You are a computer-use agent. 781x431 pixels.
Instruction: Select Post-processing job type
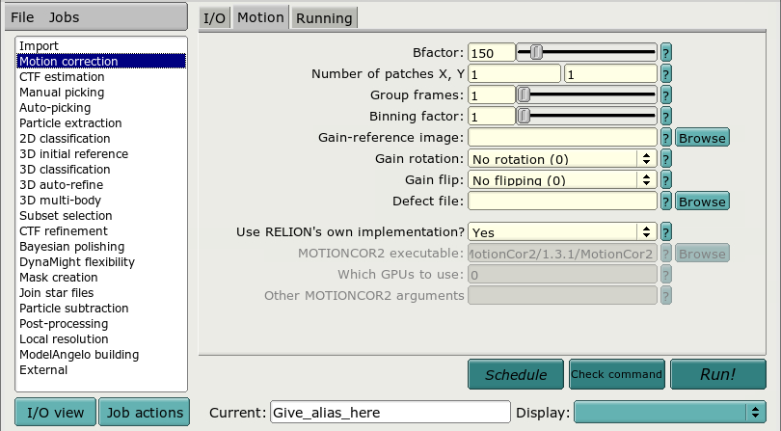pos(101,324)
